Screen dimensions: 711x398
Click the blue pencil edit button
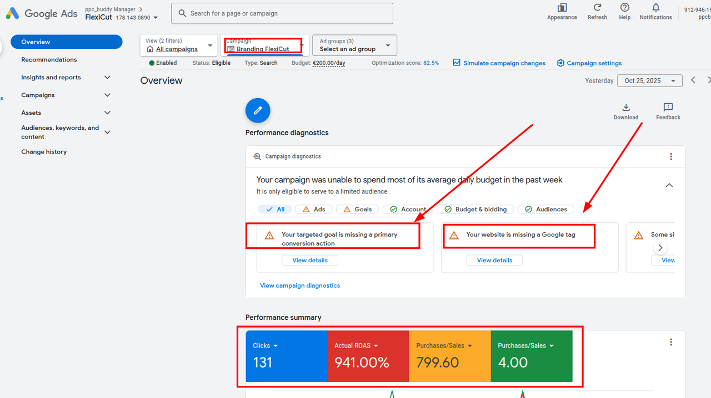click(258, 111)
